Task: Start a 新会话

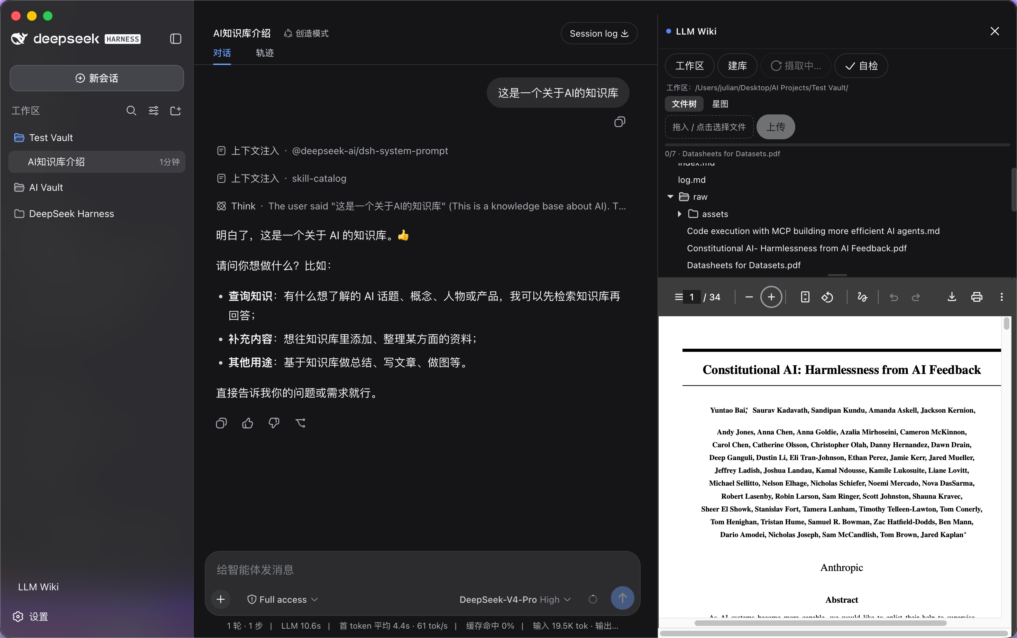Action: [97, 78]
